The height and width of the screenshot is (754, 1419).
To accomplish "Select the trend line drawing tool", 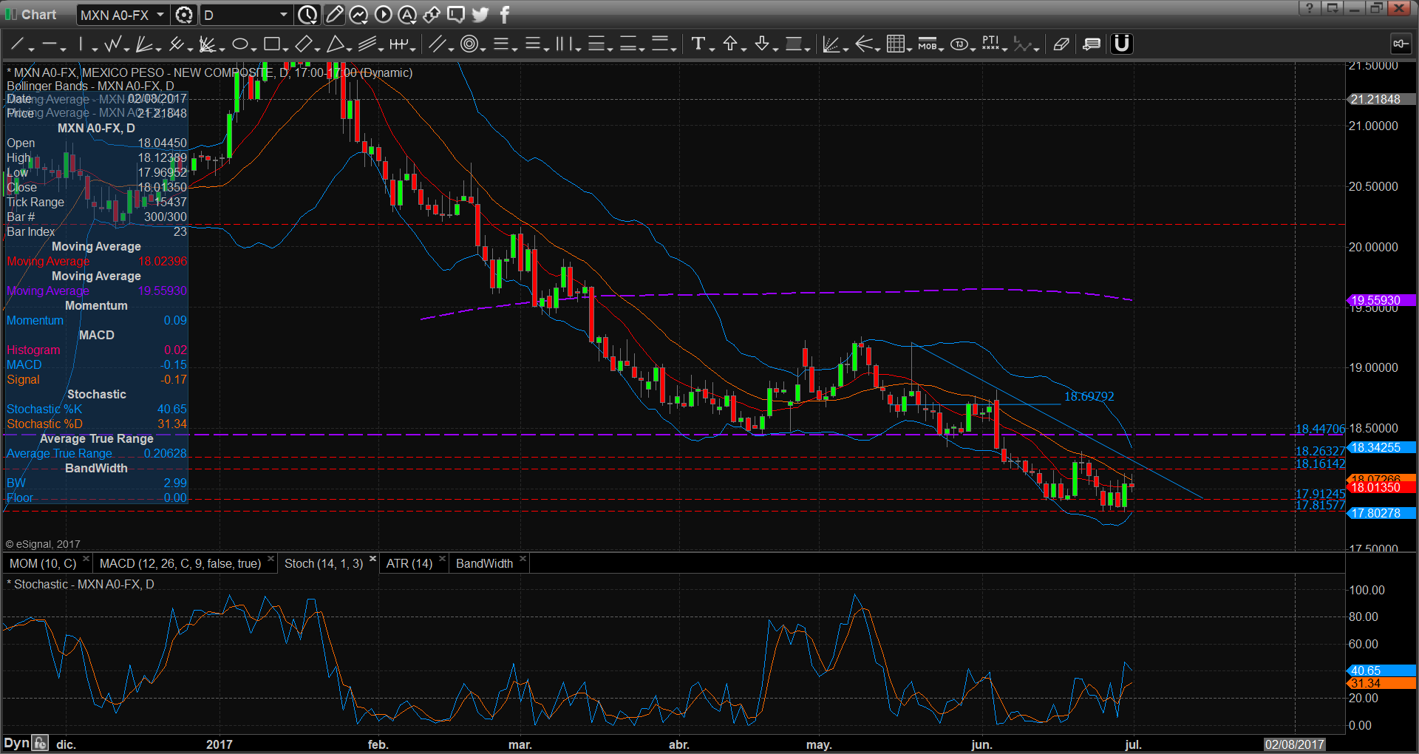I will [17, 44].
